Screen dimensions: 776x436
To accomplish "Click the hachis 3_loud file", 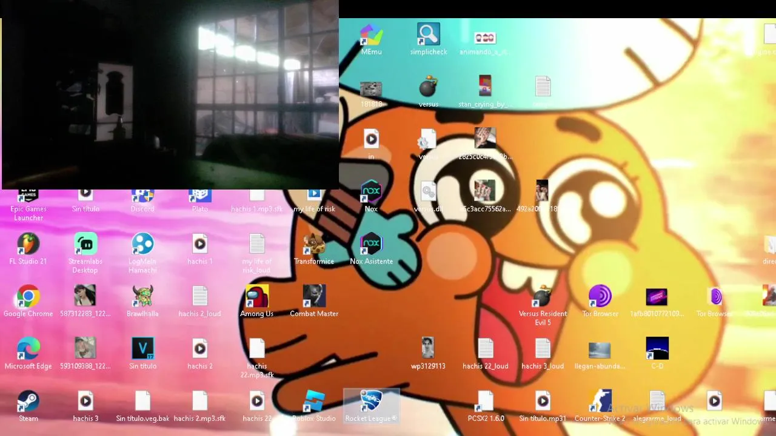I will (543, 354).
